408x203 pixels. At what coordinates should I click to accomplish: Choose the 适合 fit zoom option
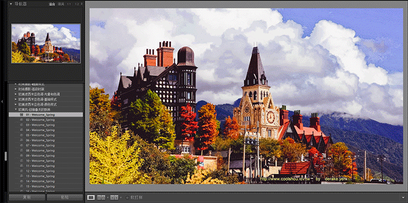coord(52,4)
